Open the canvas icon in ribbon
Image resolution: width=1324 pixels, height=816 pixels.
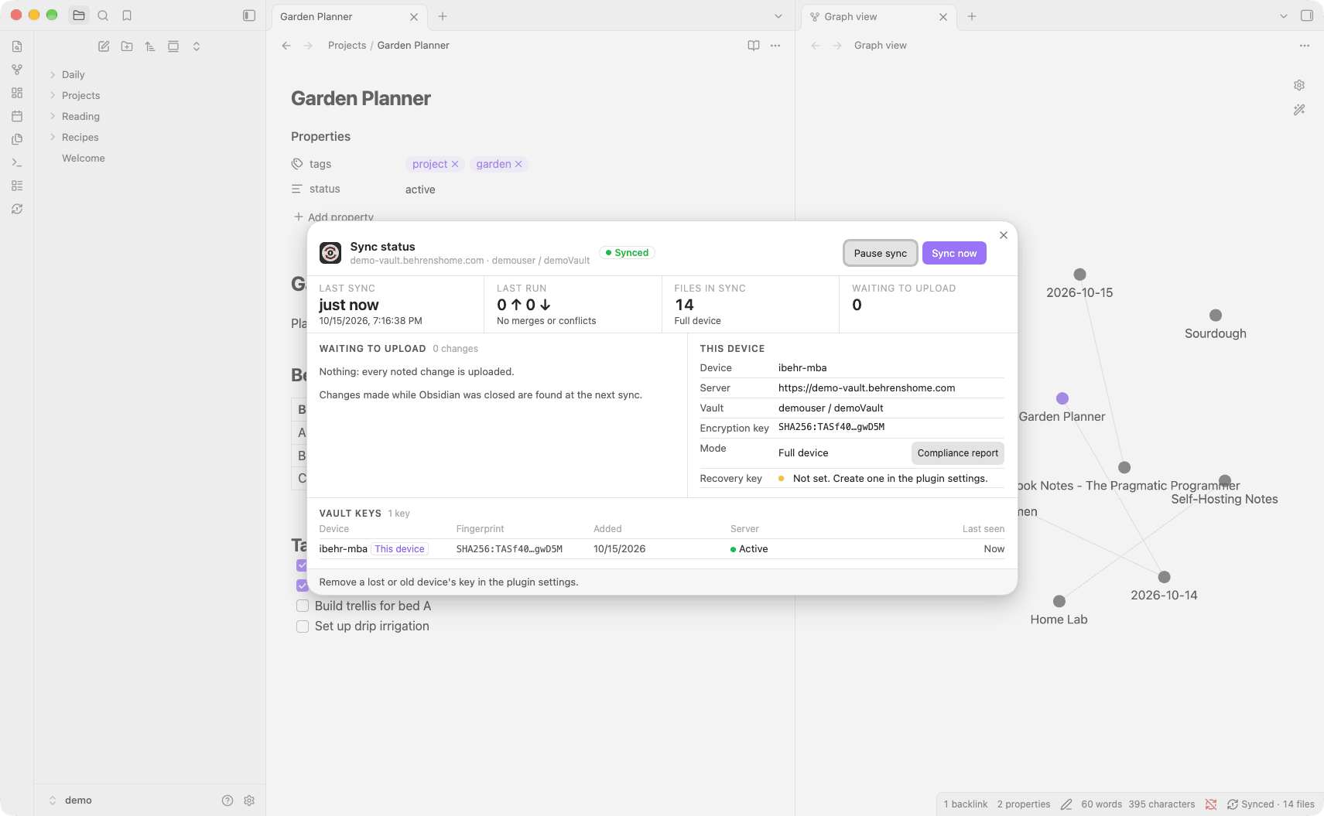click(x=17, y=93)
